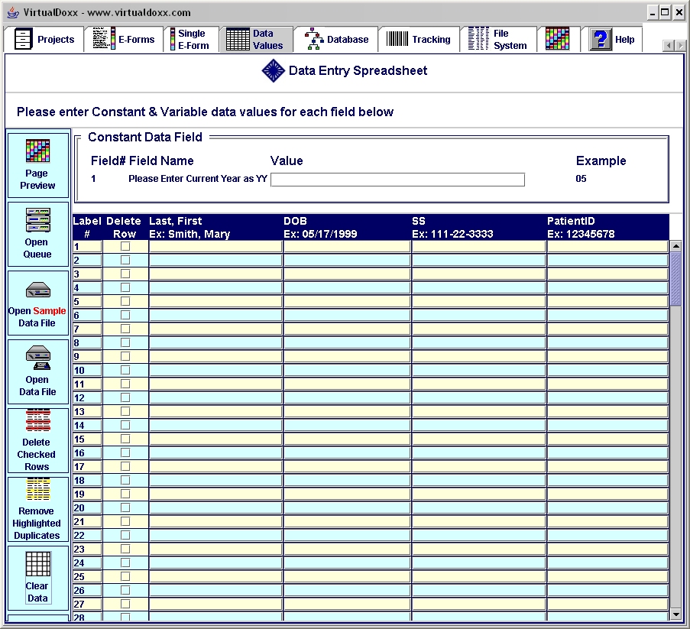Click label number 7 cell
Viewport: 690px width, 629px height.
pyautogui.click(x=87, y=329)
